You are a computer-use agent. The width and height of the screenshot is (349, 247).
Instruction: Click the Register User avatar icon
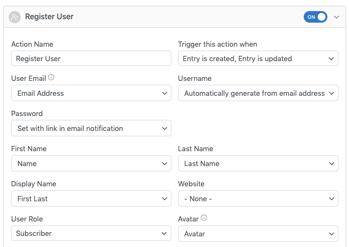click(x=15, y=17)
